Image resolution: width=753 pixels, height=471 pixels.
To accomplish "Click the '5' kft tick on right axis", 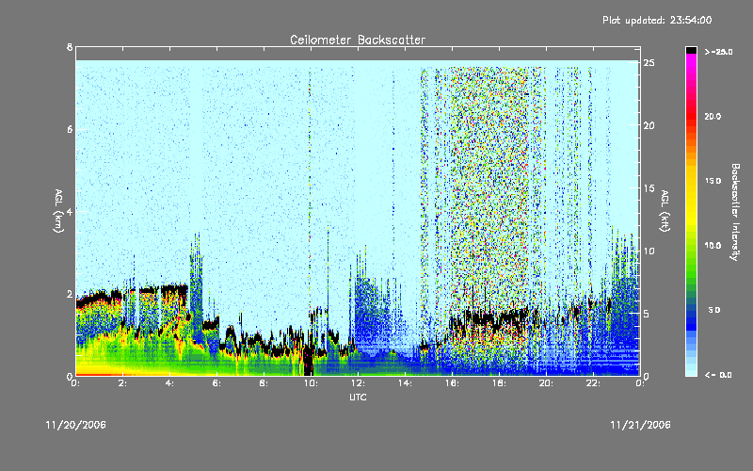I will coord(647,314).
